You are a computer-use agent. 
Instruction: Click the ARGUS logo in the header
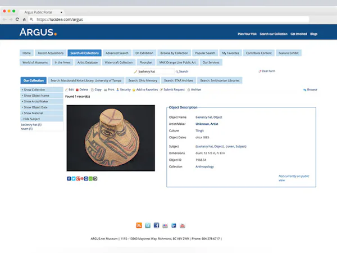pos(38,32)
